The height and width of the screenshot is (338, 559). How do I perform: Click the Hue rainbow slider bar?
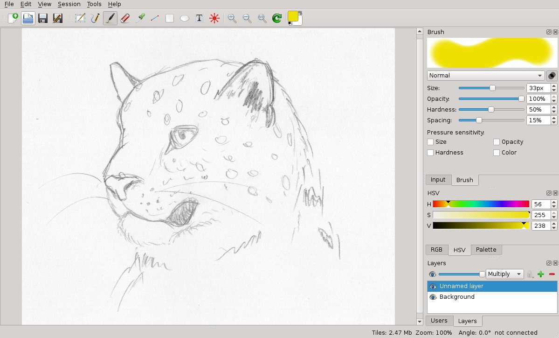pyautogui.click(x=481, y=204)
